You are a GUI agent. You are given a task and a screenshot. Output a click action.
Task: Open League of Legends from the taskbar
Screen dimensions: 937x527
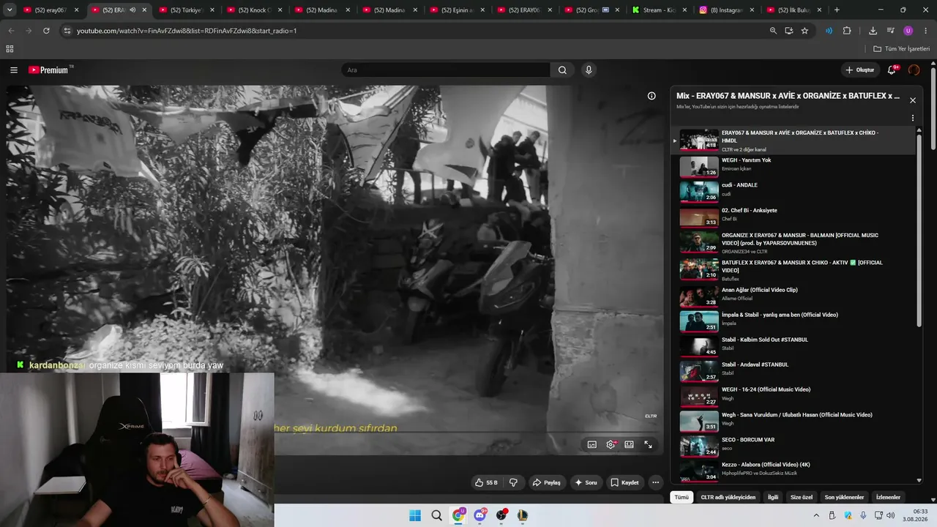[523, 515]
